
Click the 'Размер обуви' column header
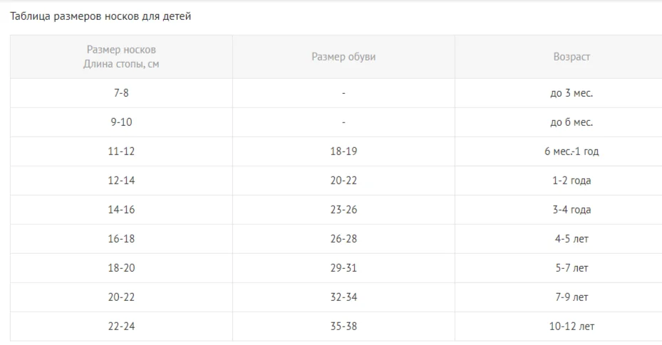pyautogui.click(x=343, y=57)
